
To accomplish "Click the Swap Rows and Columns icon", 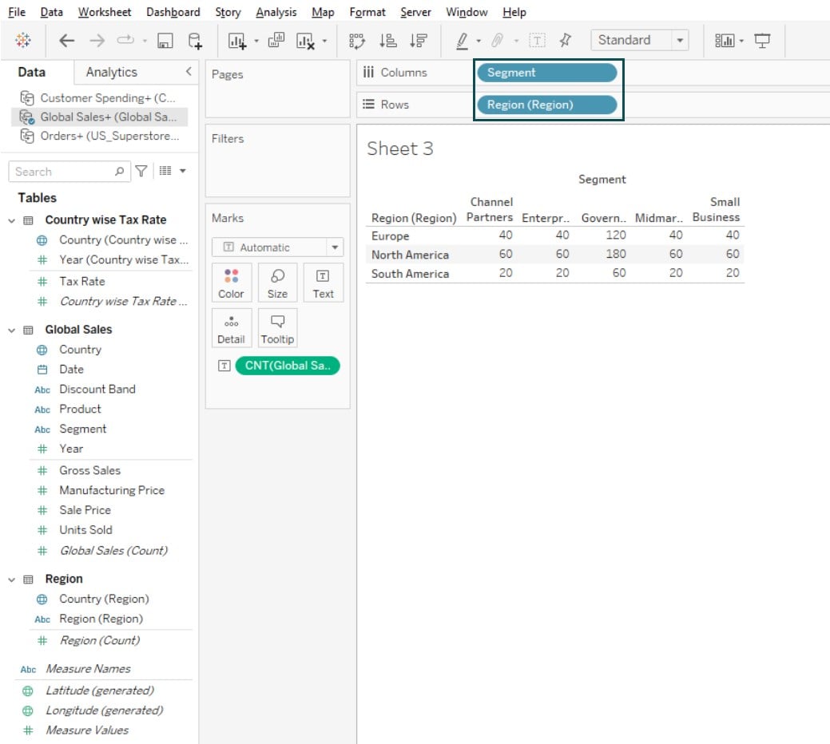I will (358, 40).
